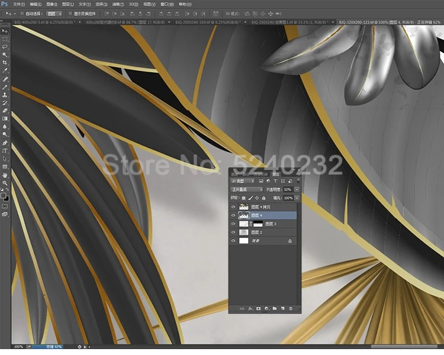444x355 pixels.
Task: Hide the 背景 layer
Action: click(x=233, y=241)
